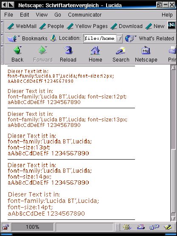Screen dimensions: 177x236
Task: Click the empty status message field
Action: coord(84,227)
